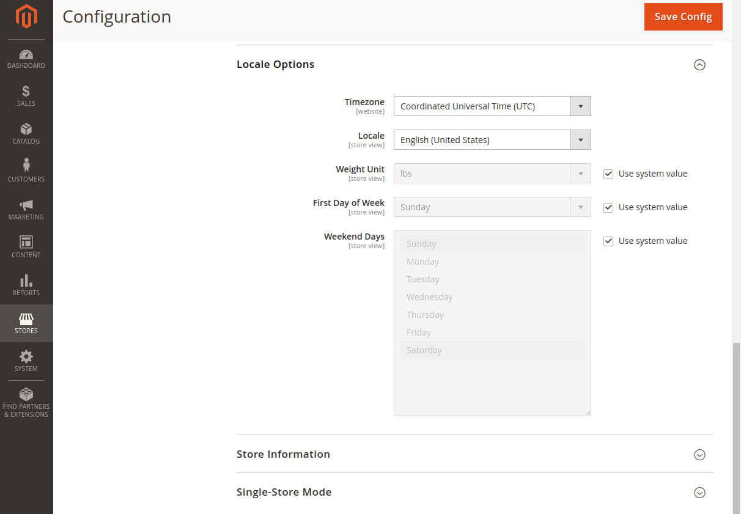Open the Timezone dropdown

580,106
